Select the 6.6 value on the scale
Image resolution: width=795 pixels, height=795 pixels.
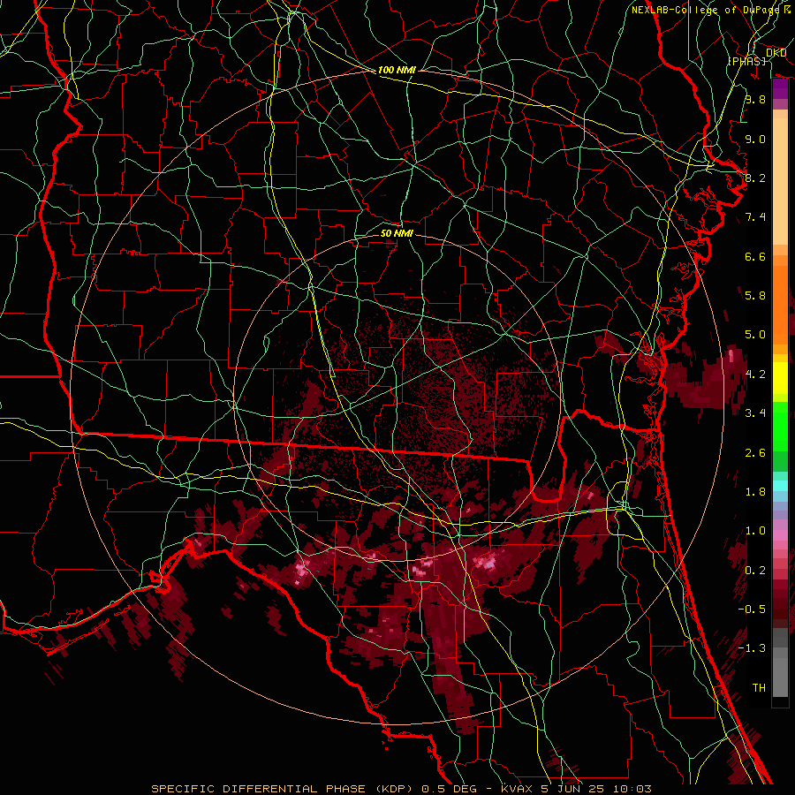coord(755,256)
